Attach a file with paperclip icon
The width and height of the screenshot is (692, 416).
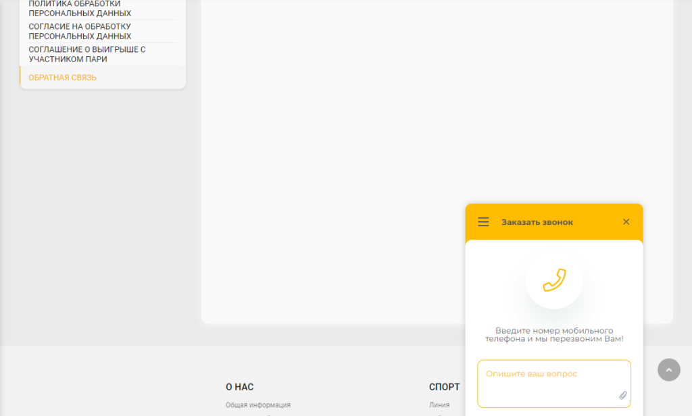click(x=622, y=395)
